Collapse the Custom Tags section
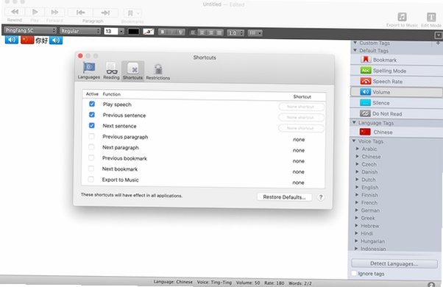Image resolution: width=443 pixels, height=287 pixels. (x=355, y=43)
